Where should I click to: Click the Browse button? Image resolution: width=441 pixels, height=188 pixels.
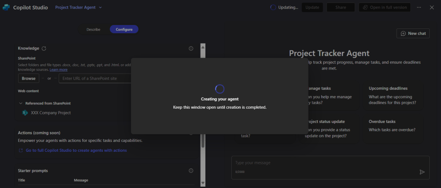(28, 78)
